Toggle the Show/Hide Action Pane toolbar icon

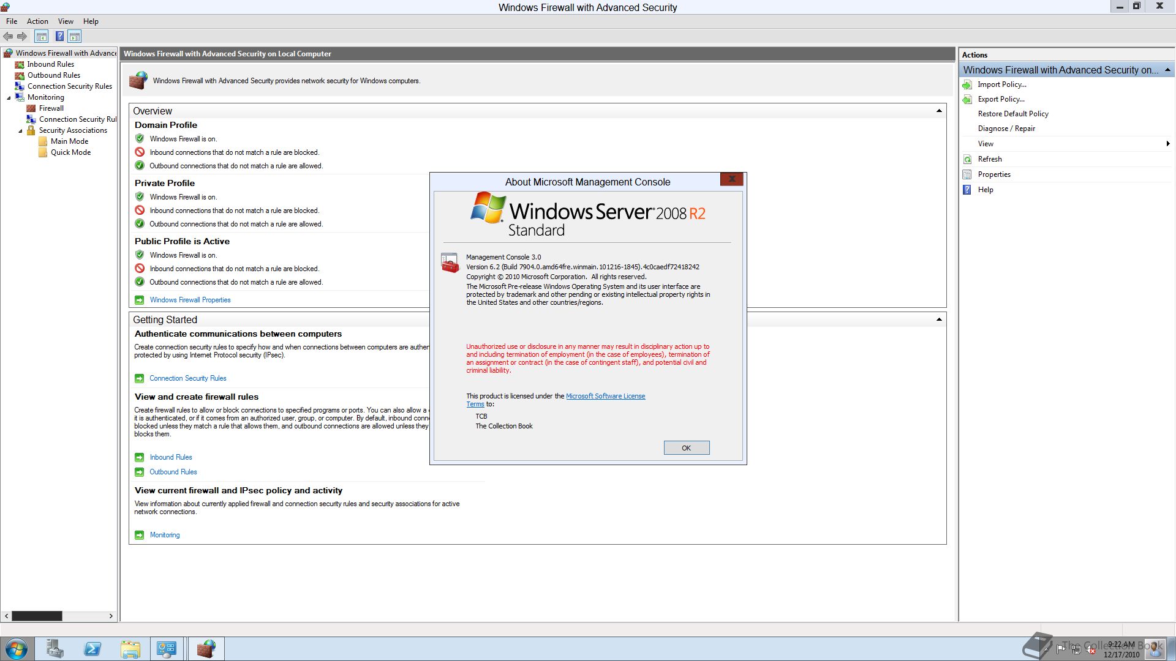tap(74, 37)
